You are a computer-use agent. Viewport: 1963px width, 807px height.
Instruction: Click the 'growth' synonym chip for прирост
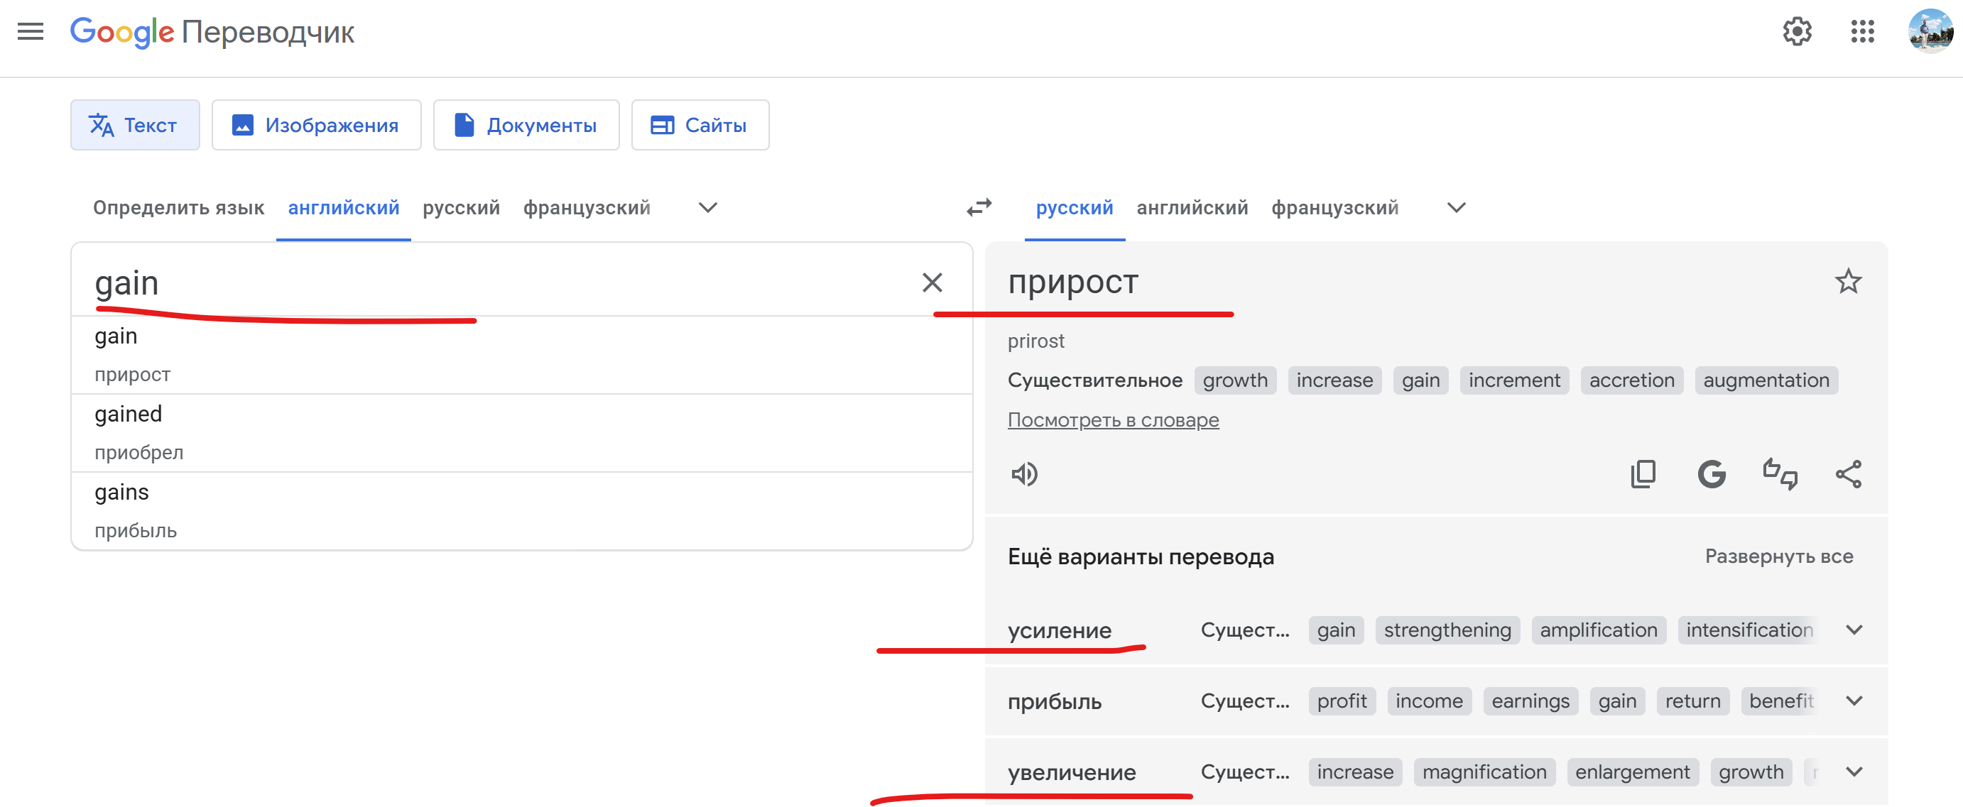pos(1235,380)
